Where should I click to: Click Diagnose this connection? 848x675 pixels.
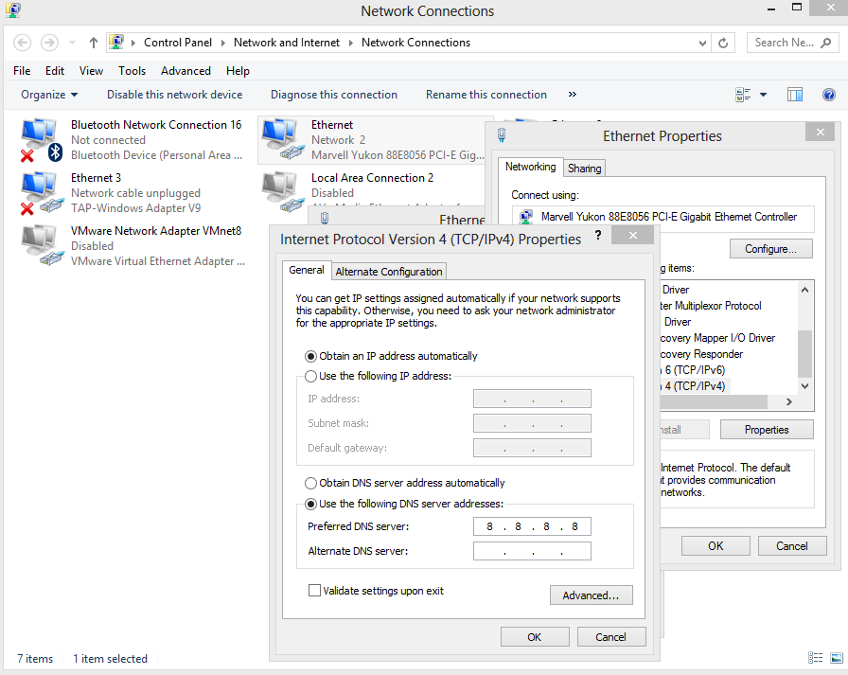point(334,95)
